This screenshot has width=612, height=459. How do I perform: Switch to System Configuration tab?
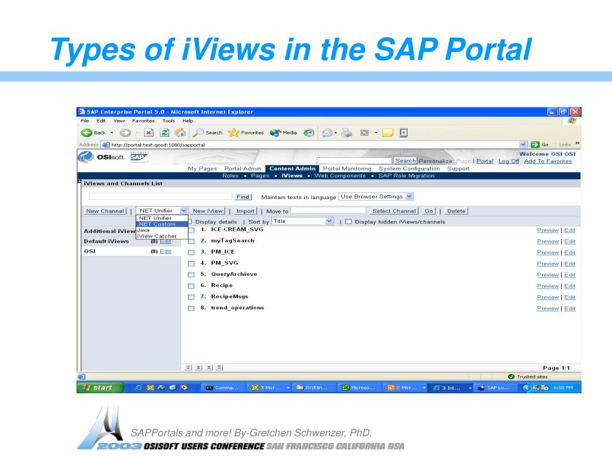pos(409,169)
